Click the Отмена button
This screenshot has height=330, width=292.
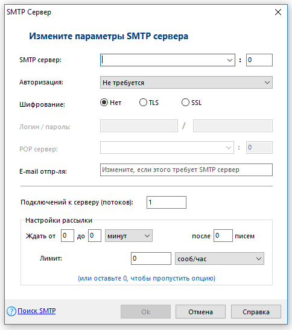point(200,312)
